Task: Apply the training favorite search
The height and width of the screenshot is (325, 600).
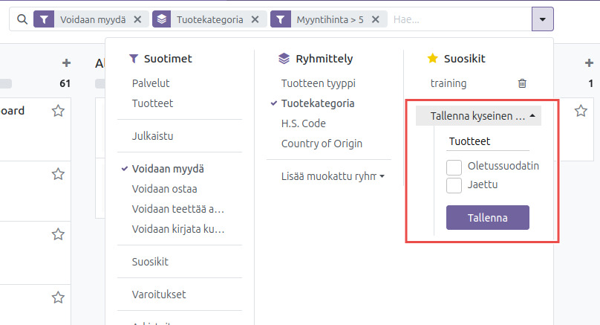Action: 449,83
